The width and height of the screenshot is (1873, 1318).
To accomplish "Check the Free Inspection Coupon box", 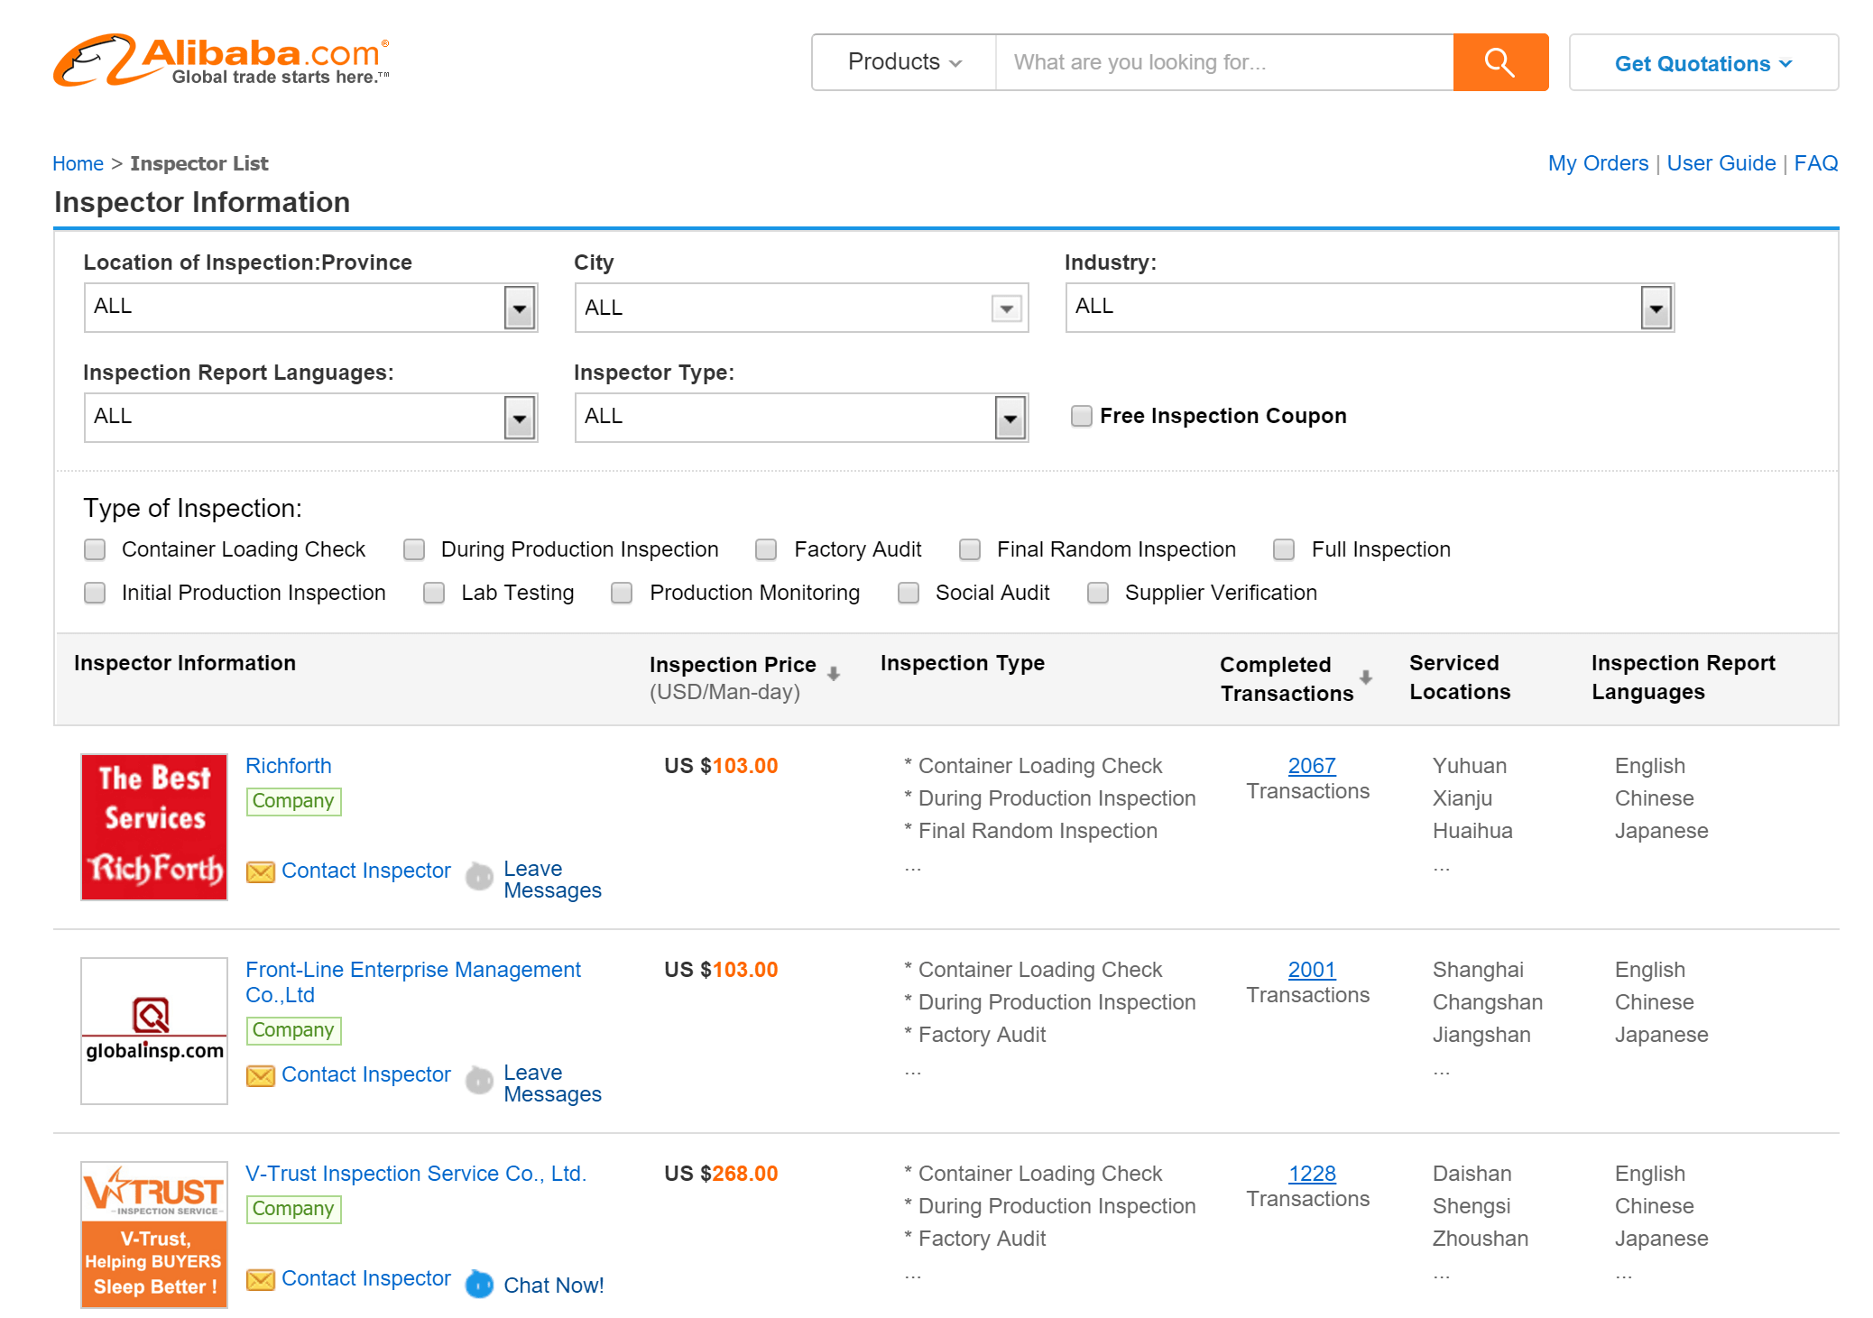I will point(1081,416).
